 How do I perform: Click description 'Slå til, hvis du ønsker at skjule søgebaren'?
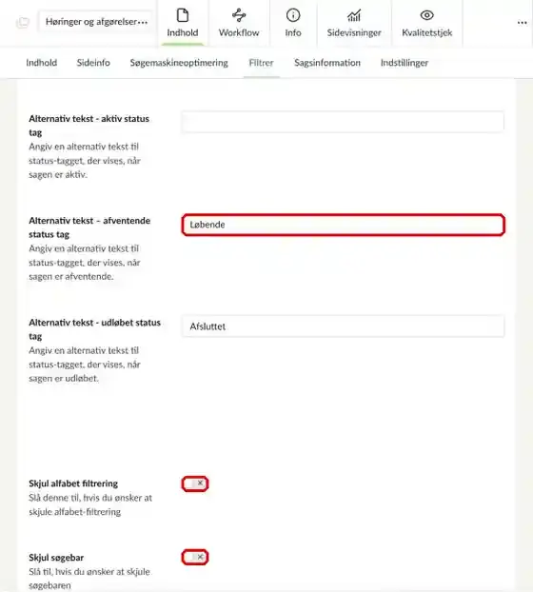point(89,579)
